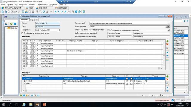Open the Справочники menu

(x=42, y=5)
